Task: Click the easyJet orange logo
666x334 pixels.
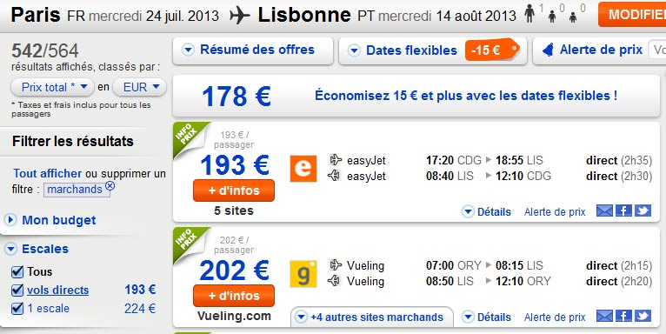Action: pos(303,168)
